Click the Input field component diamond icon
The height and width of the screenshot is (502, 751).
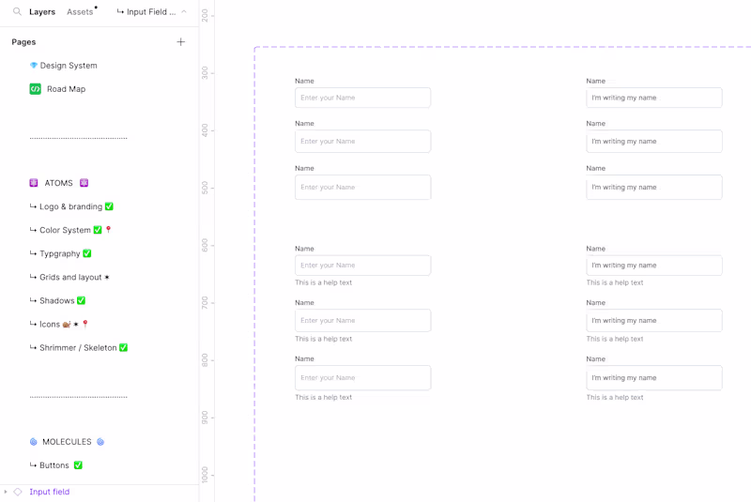pyautogui.click(x=18, y=492)
